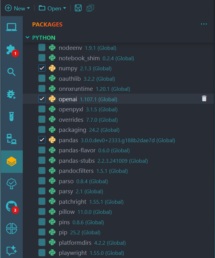Click the Python icon beside nodeenv

coord(52,48)
